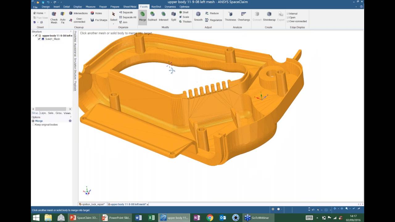The image size is (395, 222).
Task: Choose the Over-connected cleanup tool
Action: point(77,20)
